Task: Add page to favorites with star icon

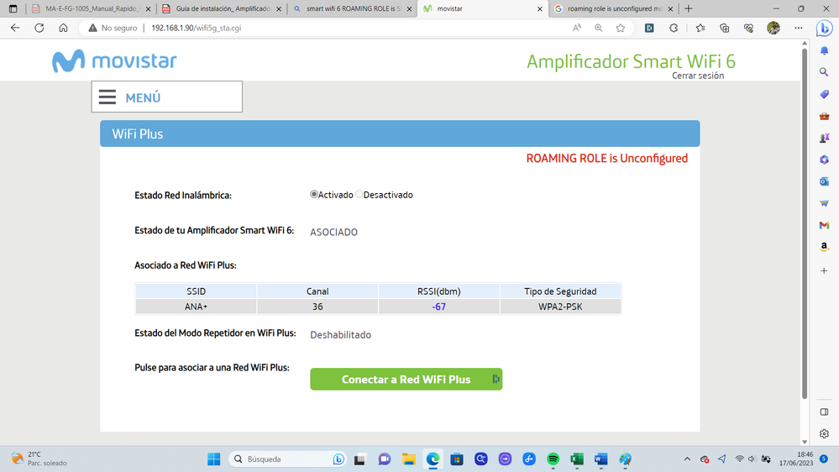Action: point(621,28)
